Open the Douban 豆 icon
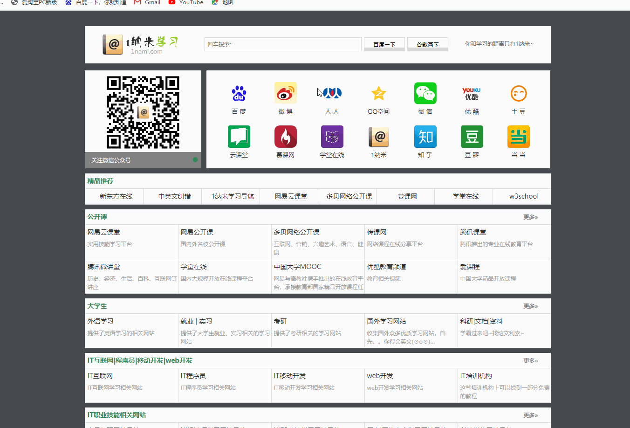This screenshot has height=428, width=630. 472,137
